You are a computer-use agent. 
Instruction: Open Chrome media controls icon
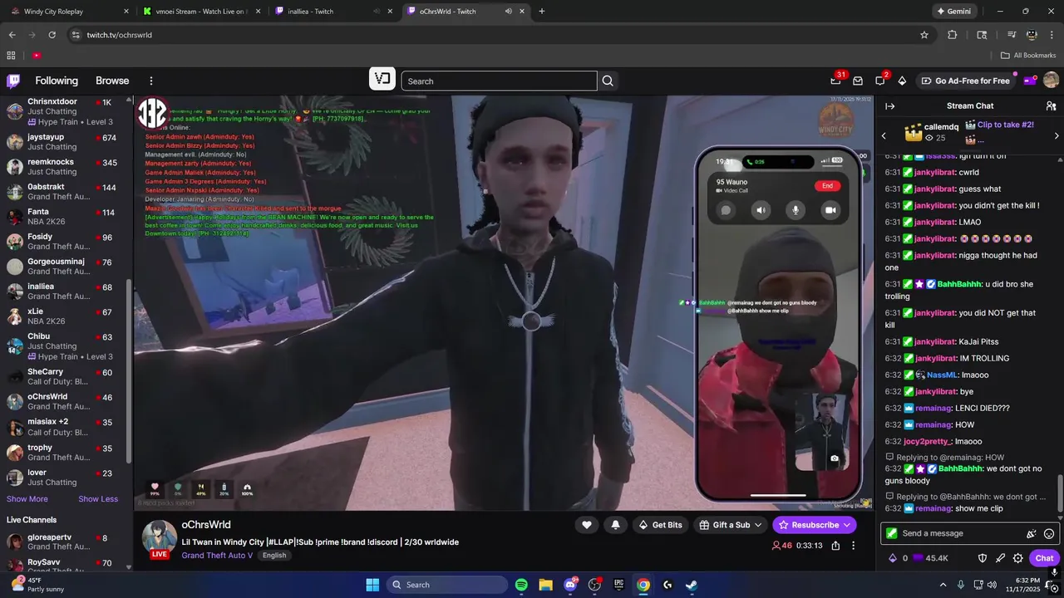[1012, 35]
